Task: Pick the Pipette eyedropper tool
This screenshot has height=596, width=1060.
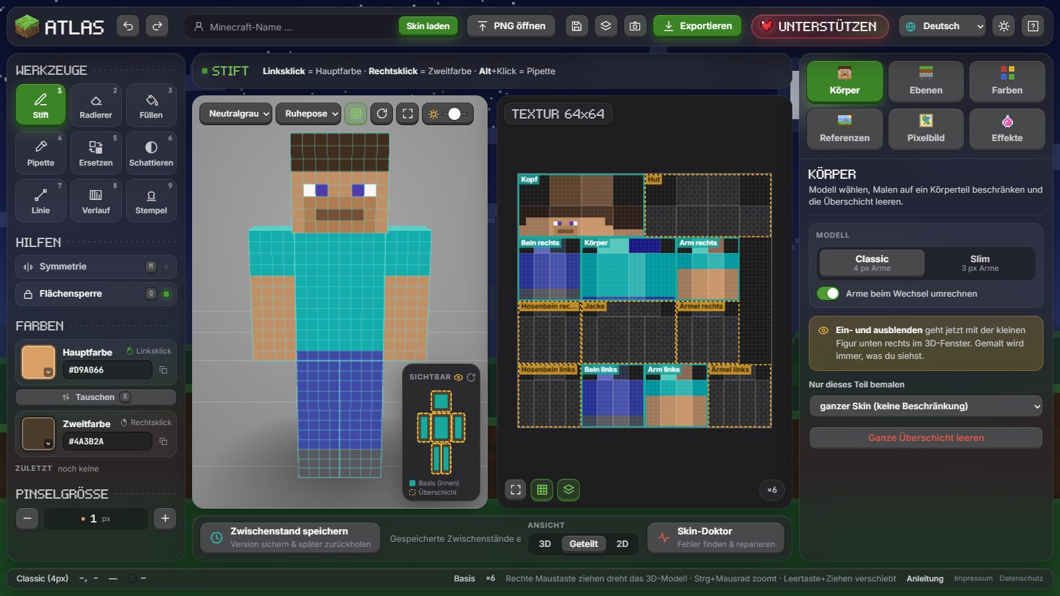Action: 40,152
